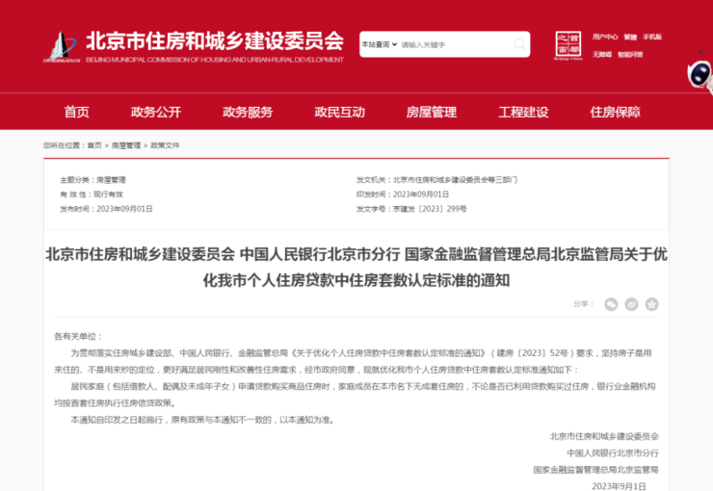
Task: Click the 本通知自印发之日起施行 sentence
Action: [x=202, y=420]
